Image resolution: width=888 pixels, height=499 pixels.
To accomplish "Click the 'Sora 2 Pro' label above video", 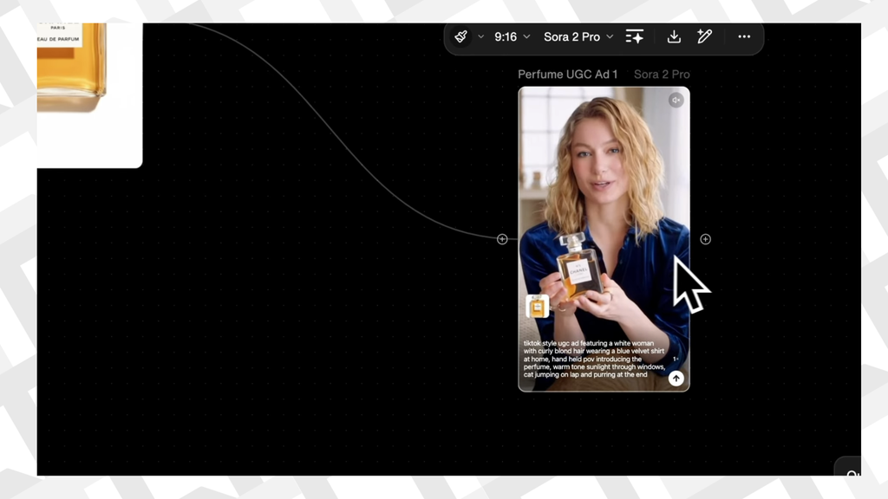I will coord(662,75).
